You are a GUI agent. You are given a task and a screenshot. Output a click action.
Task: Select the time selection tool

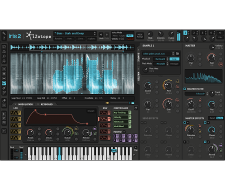pyautogui.click(x=4, y=69)
